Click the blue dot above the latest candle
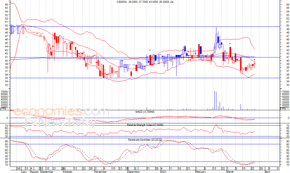Screen dimensions: 290x173 click(x=255, y=60)
